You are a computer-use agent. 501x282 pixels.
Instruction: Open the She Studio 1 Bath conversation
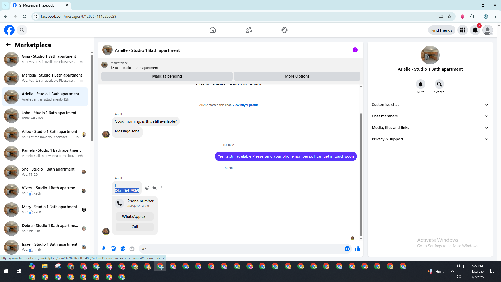point(45,172)
